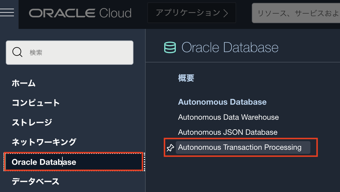Image resolution: width=340 pixels, height=192 pixels.
Task: Click the magnifying glass search icon
Action: point(17,52)
